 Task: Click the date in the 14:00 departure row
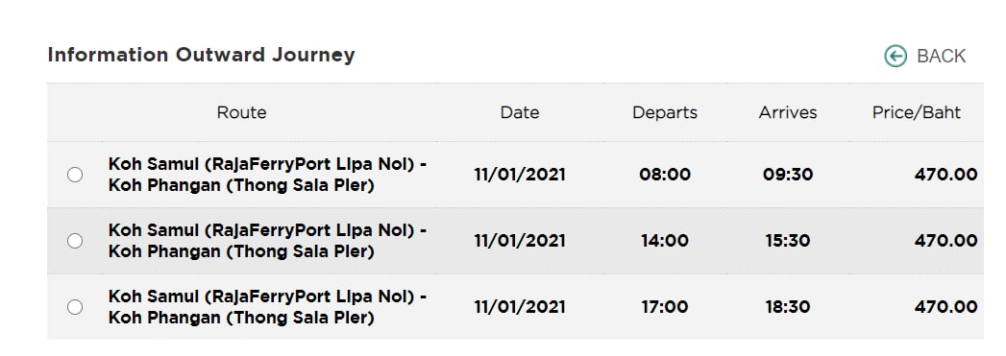(x=520, y=241)
